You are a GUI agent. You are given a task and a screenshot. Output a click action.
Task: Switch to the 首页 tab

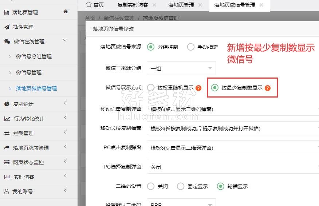coord(95,5)
